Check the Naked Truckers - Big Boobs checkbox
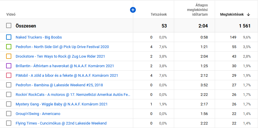This screenshot has height=128, width=258. 9,37
